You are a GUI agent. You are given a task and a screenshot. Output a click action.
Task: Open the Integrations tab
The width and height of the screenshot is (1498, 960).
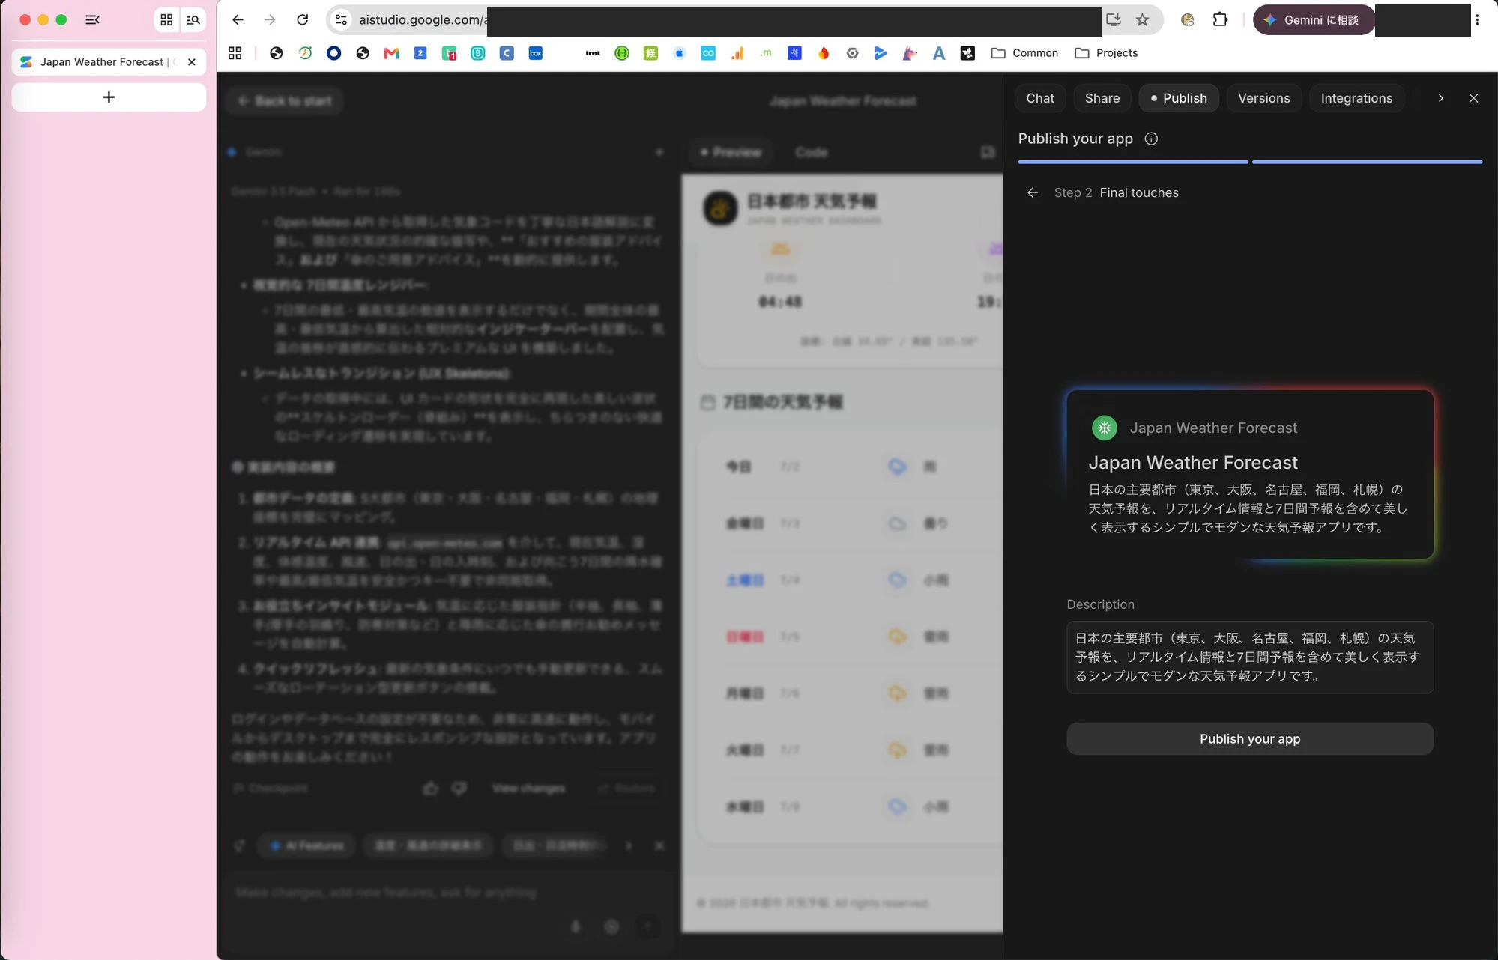[1356, 98]
